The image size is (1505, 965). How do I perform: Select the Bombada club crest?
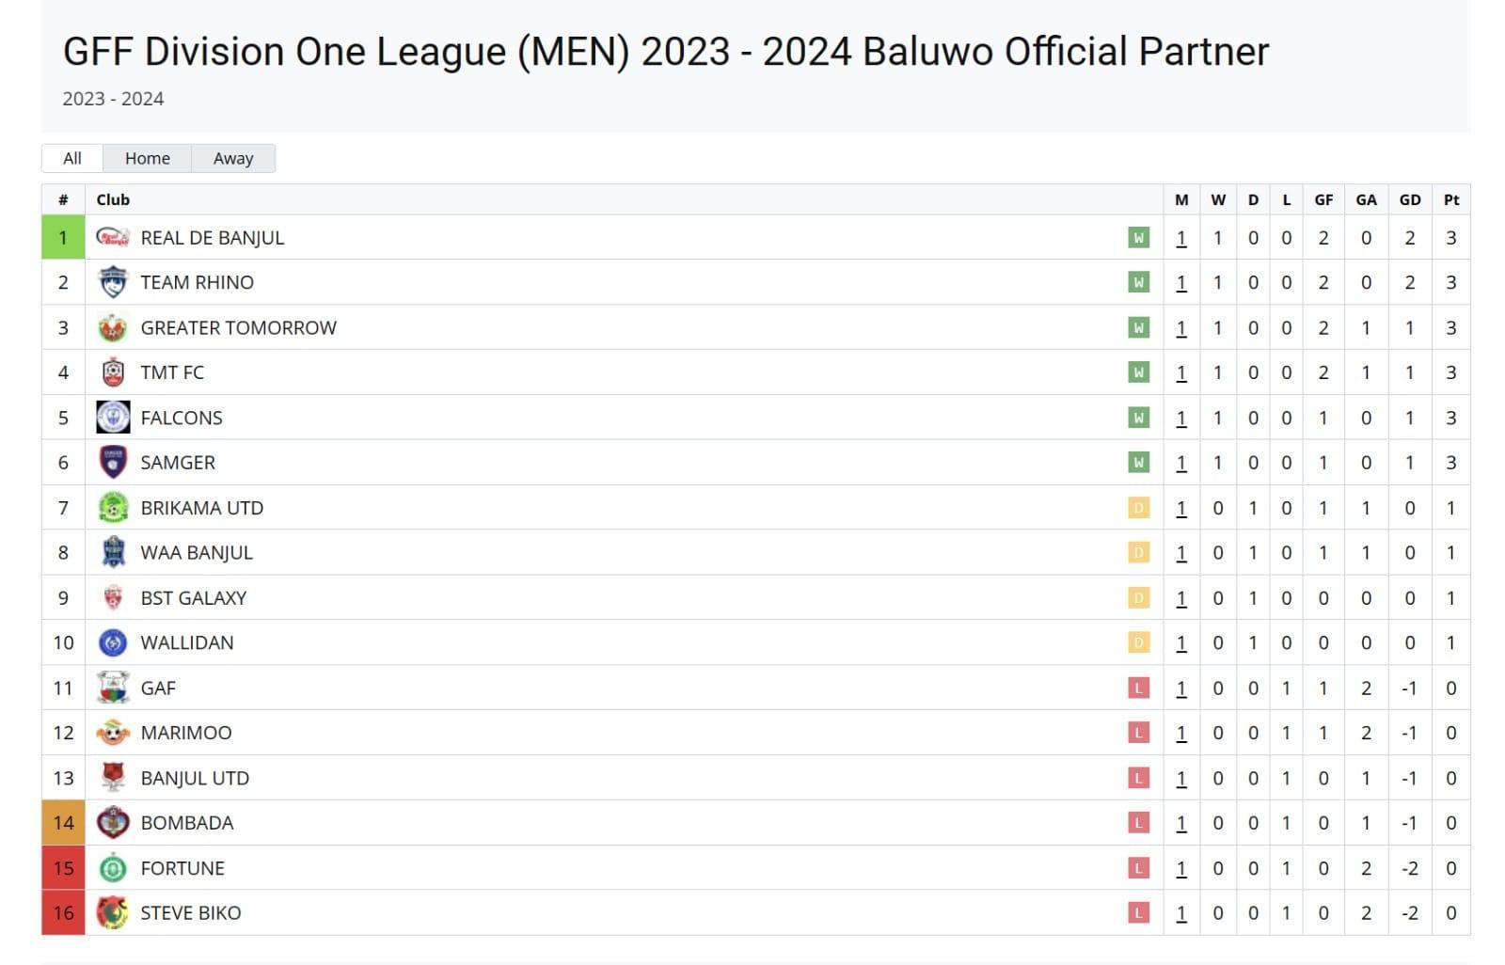(112, 822)
